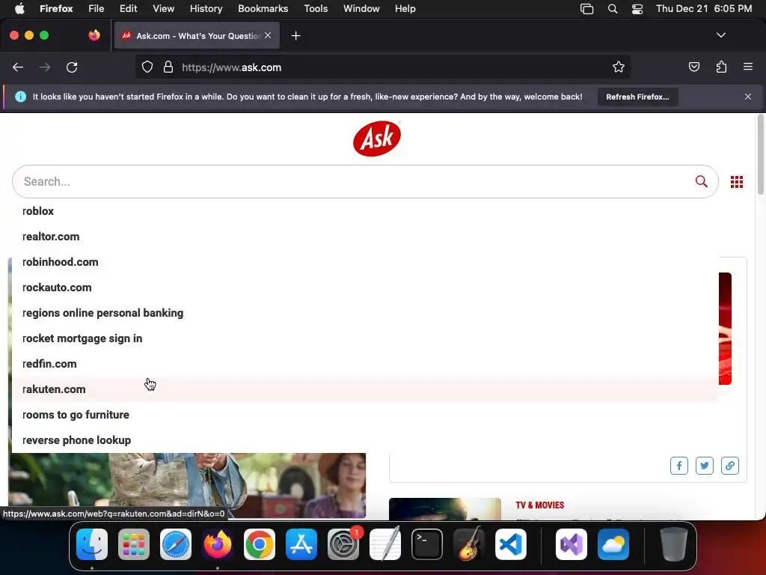Screen dimensions: 766x575
Task: Click the site padlock icon
Action: pos(168,67)
